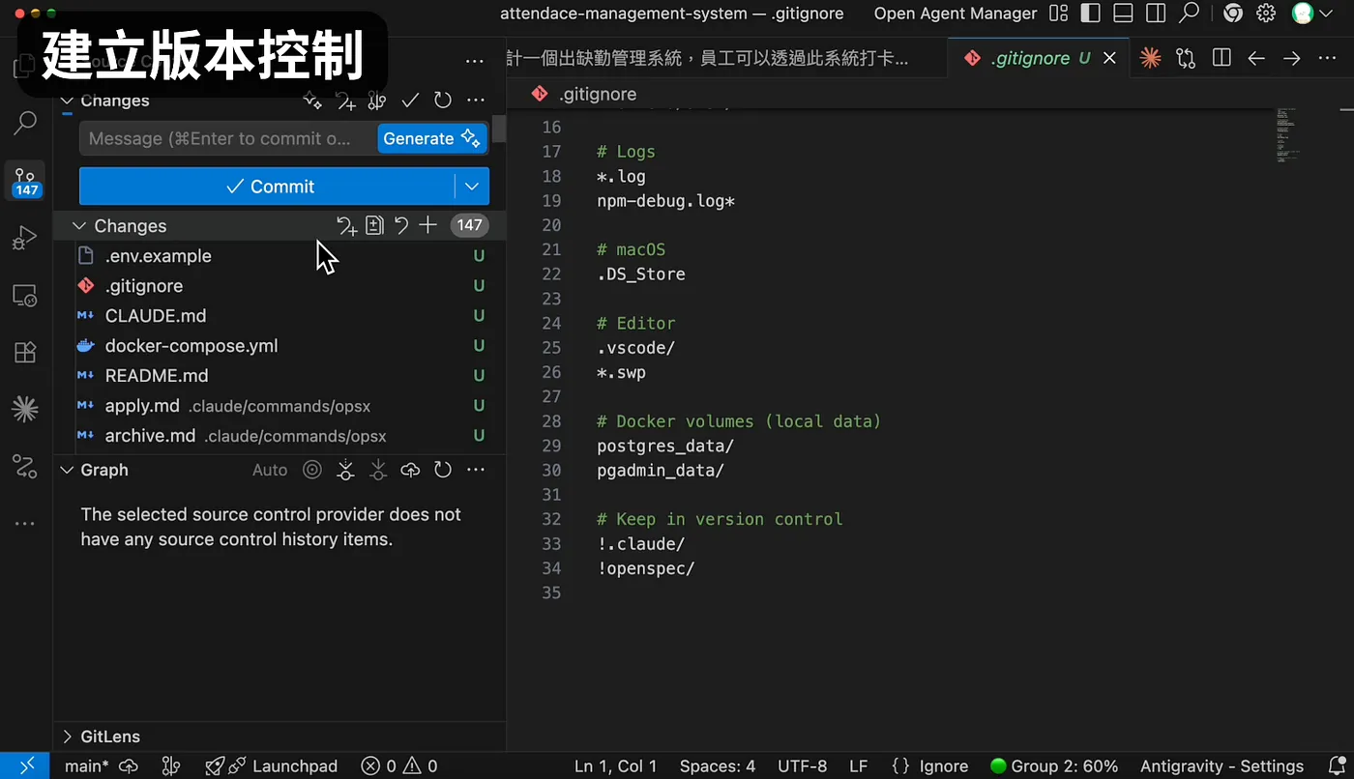Toggle Auto mode in Graph section
The height and width of the screenshot is (779, 1354).
click(270, 470)
